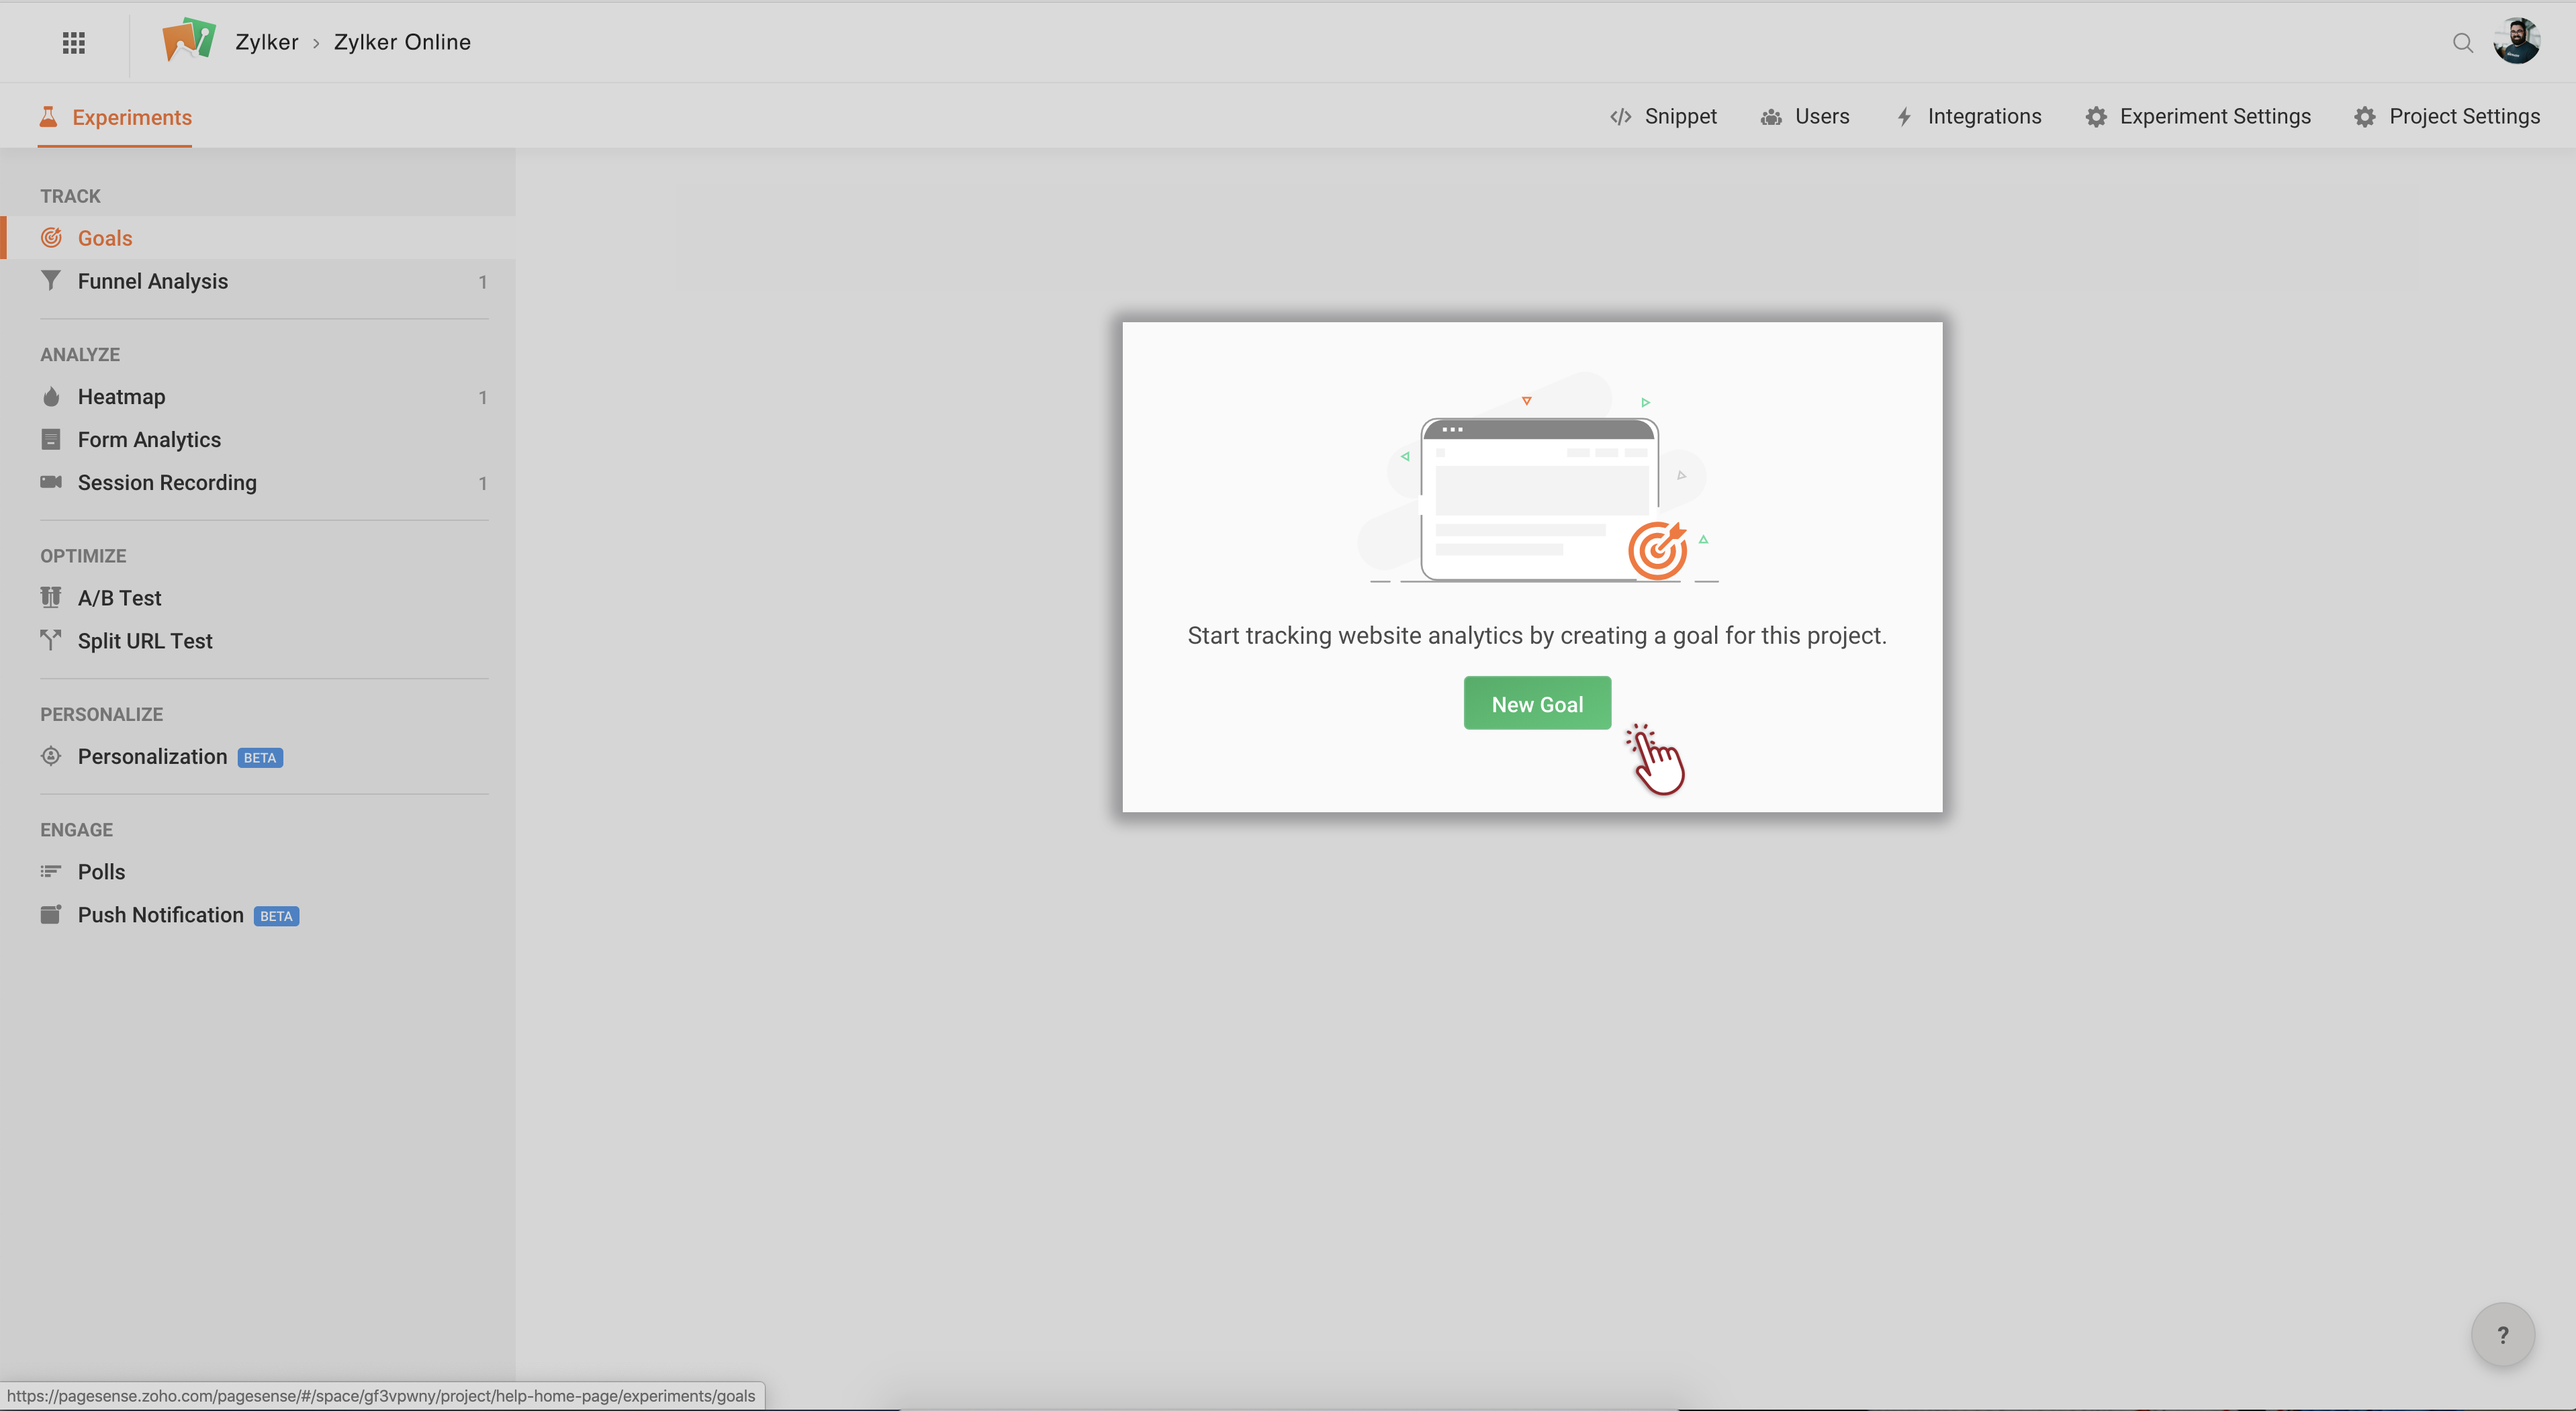Viewport: 2576px width, 1411px height.
Task: Click the PageSense logo icon
Action: (x=189, y=41)
